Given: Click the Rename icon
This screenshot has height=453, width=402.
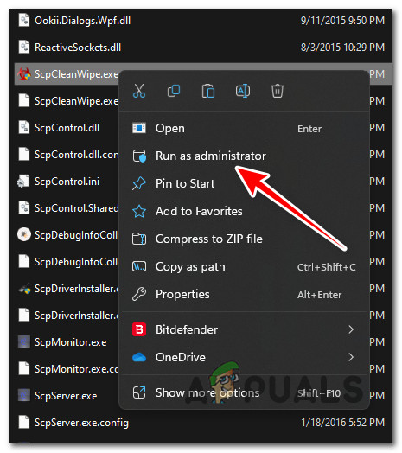Looking at the screenshot, I should point(243,91).
